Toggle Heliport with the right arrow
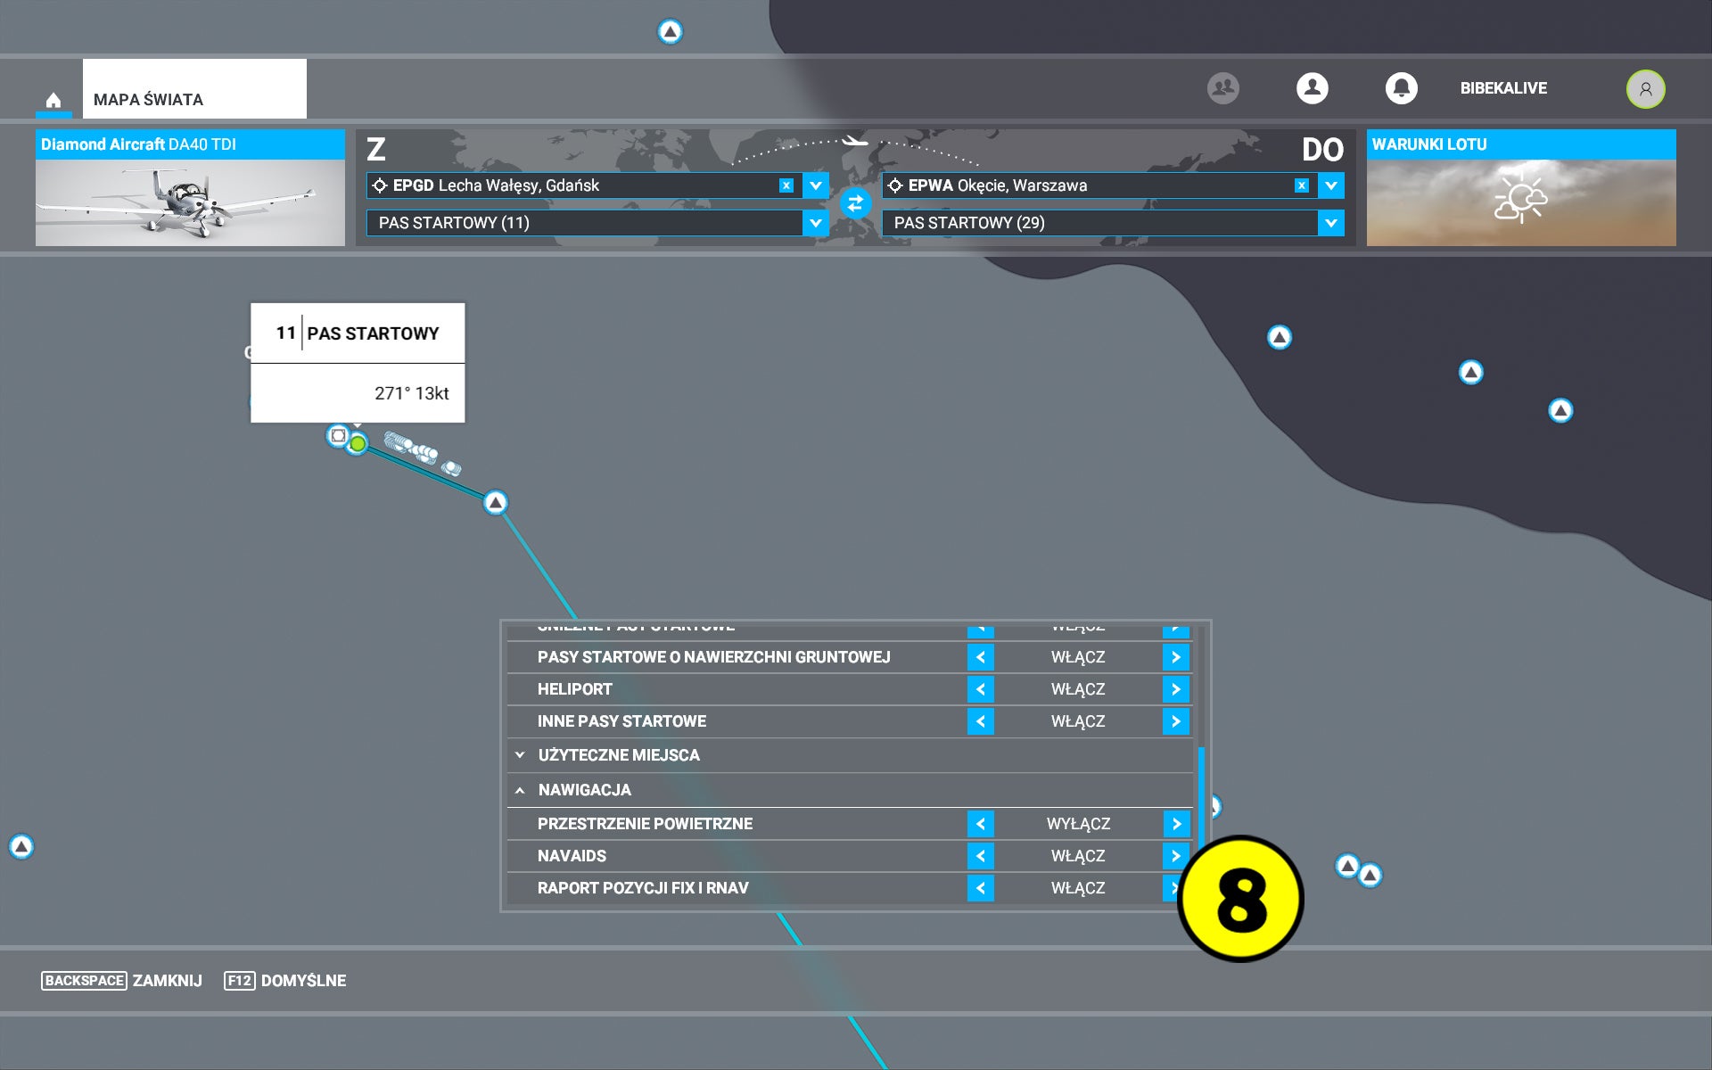The image size is (1712, 1070). pyautogui.click(x=1175, y=689)
